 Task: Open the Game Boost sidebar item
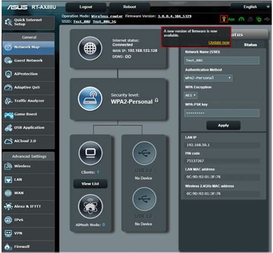point(28,114)
